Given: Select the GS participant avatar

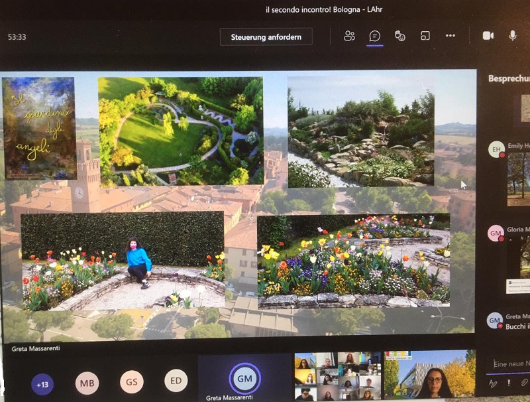Looking at the screenshot, I should pyautogui.click(x=132, y=382).
